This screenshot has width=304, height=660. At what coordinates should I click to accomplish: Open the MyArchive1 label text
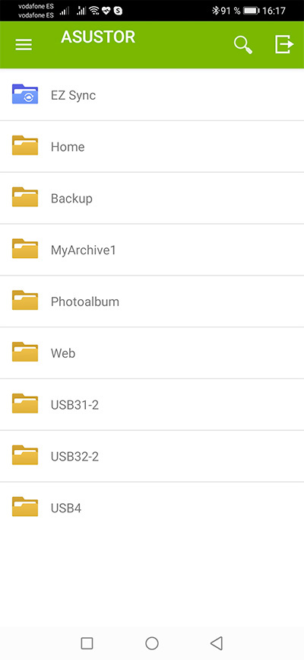coord(84,250)
